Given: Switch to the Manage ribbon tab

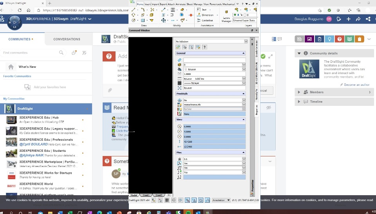Looking at the screenshot, I should [198, 4].
